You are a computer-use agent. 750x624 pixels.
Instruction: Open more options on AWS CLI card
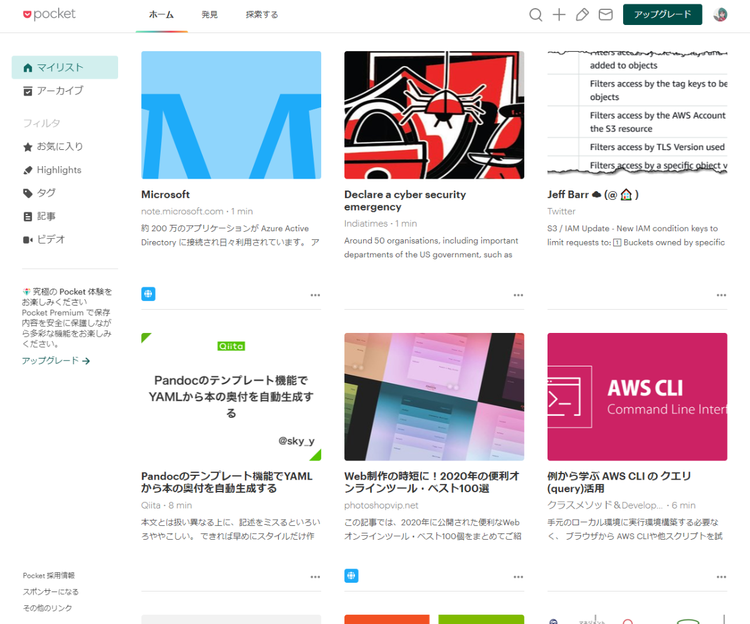721,577
